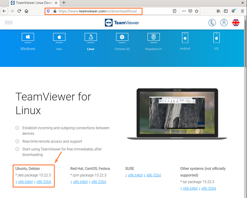Screen dimensions: 247x198
Task: Select the Android platform icon
Action: (185, 41)
